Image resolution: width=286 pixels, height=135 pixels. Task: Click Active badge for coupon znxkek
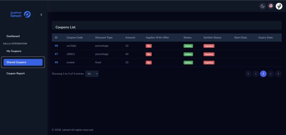click(188, 63)
